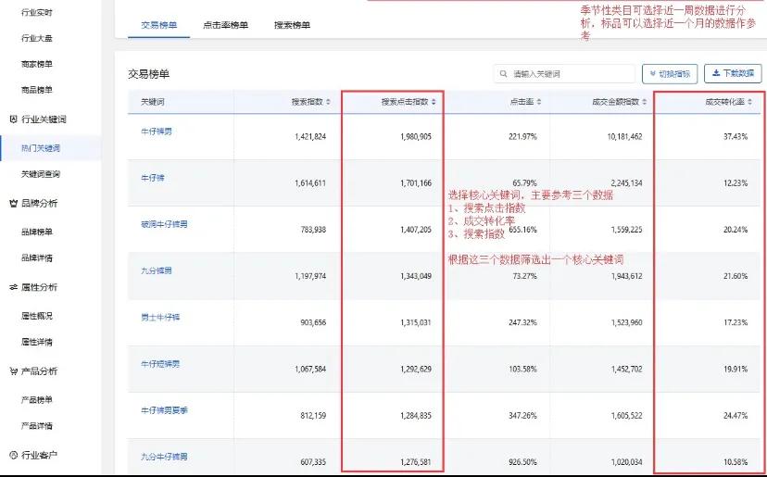Open 品牌榜单 in sidebar
The image size is (767, 477).
37,232
